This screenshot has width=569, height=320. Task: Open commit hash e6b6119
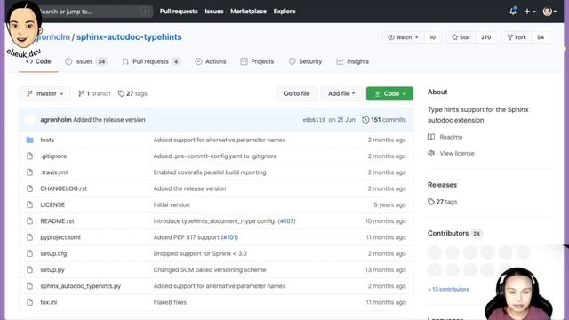pyautogui.click(x=314, y=120)
